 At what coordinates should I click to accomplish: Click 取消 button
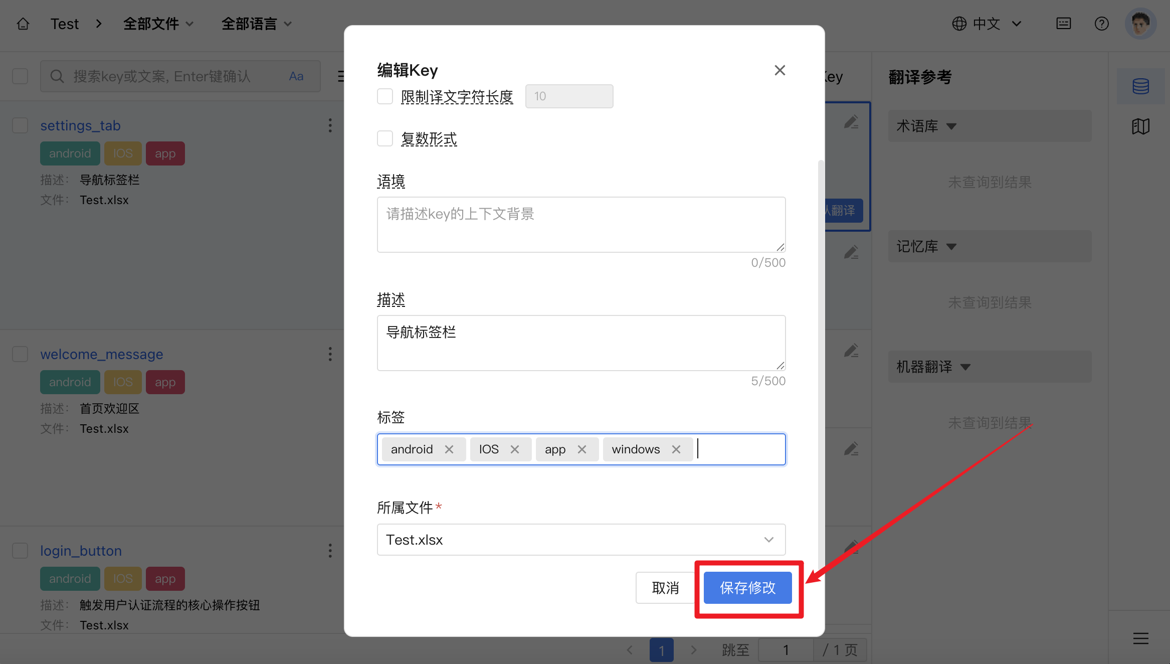[665, 588]
